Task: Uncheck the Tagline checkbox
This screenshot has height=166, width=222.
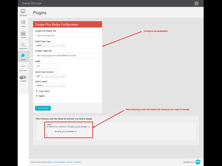Action: [x=36, y=96]
